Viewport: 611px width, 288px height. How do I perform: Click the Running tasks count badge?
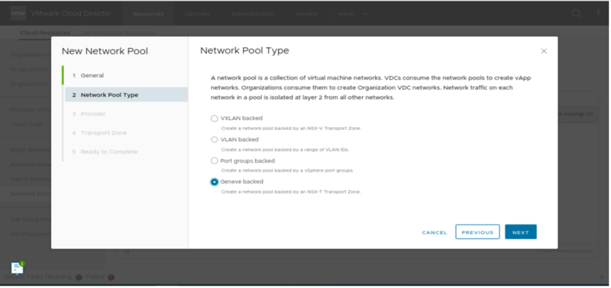point(78,277)
